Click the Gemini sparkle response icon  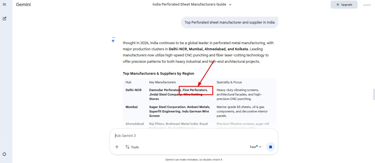tap(113, 40)
